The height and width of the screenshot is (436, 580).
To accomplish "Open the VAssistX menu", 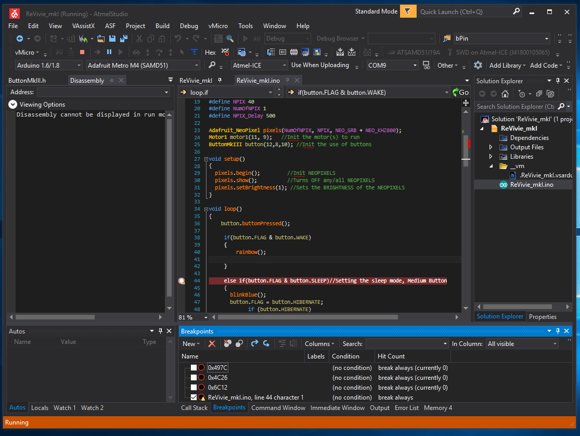I will click(83, 26).
